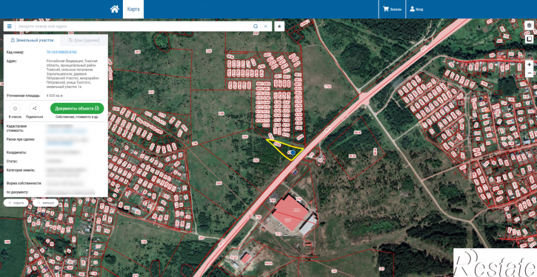This screenshot has height=277, width=537.
Task: Share the parcel via Поделиться icon
Action: (x=34, y=109)
